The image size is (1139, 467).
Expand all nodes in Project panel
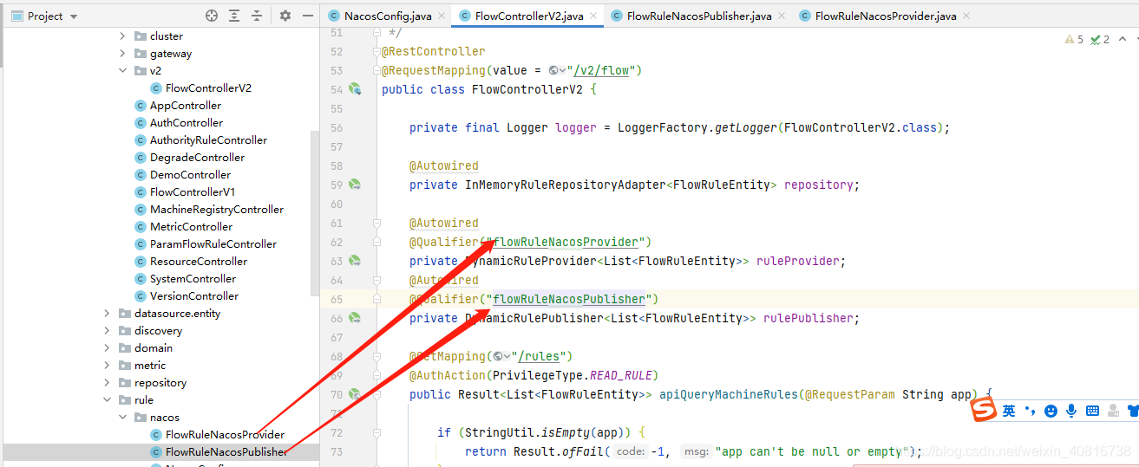click(x=234, y=16)
